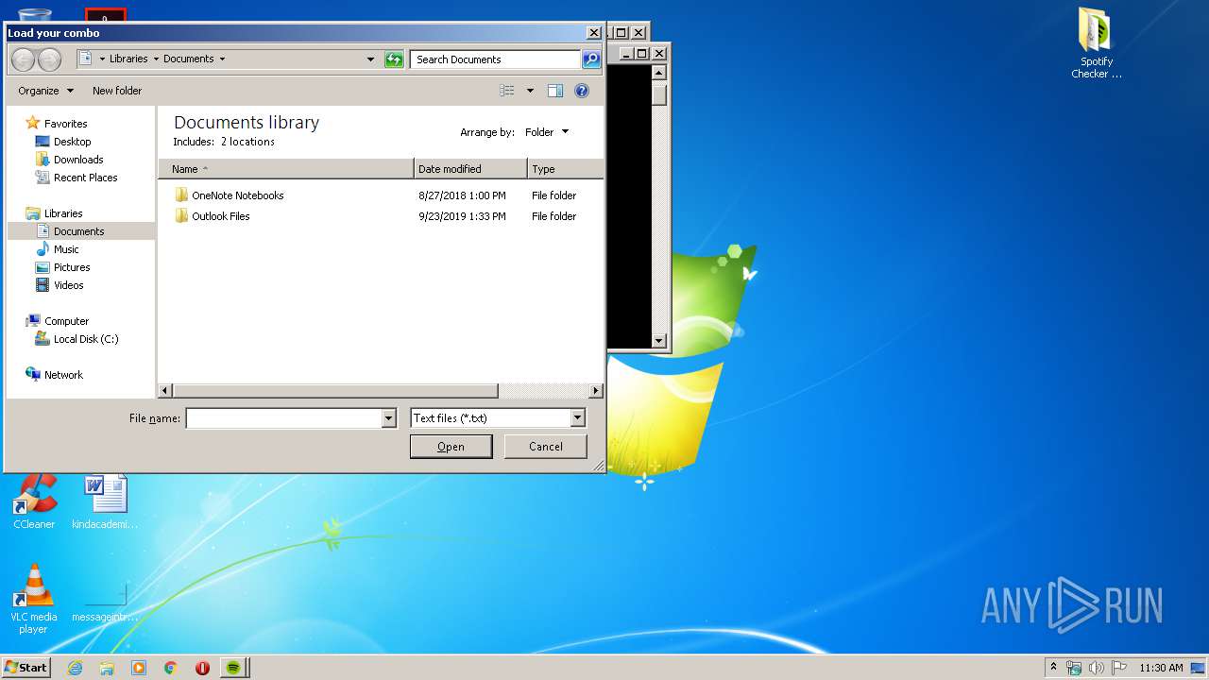
Task: Open Windows Explorer from taskbar
Action: [107, 668]
